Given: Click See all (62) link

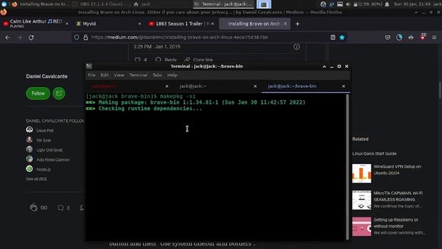Looking at the screenshot, I should 37,179.
